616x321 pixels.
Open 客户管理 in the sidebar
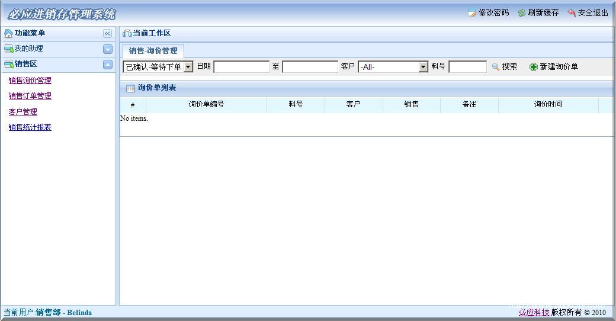(23, 112)
